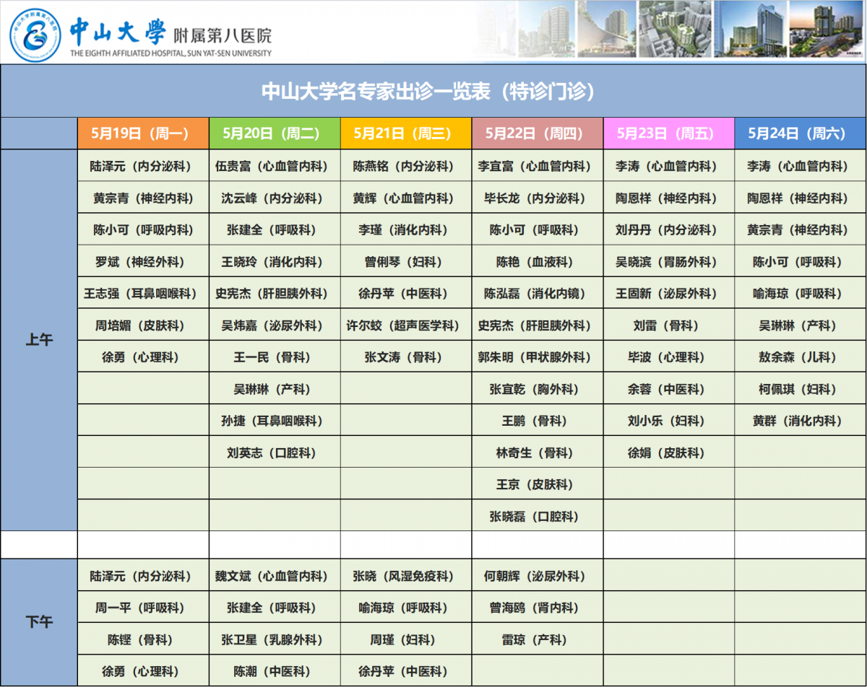Click the cell 黄群（消化内科）
Image resolution: width=867 pixels, height=687 pixels.
tap(800, 421)
